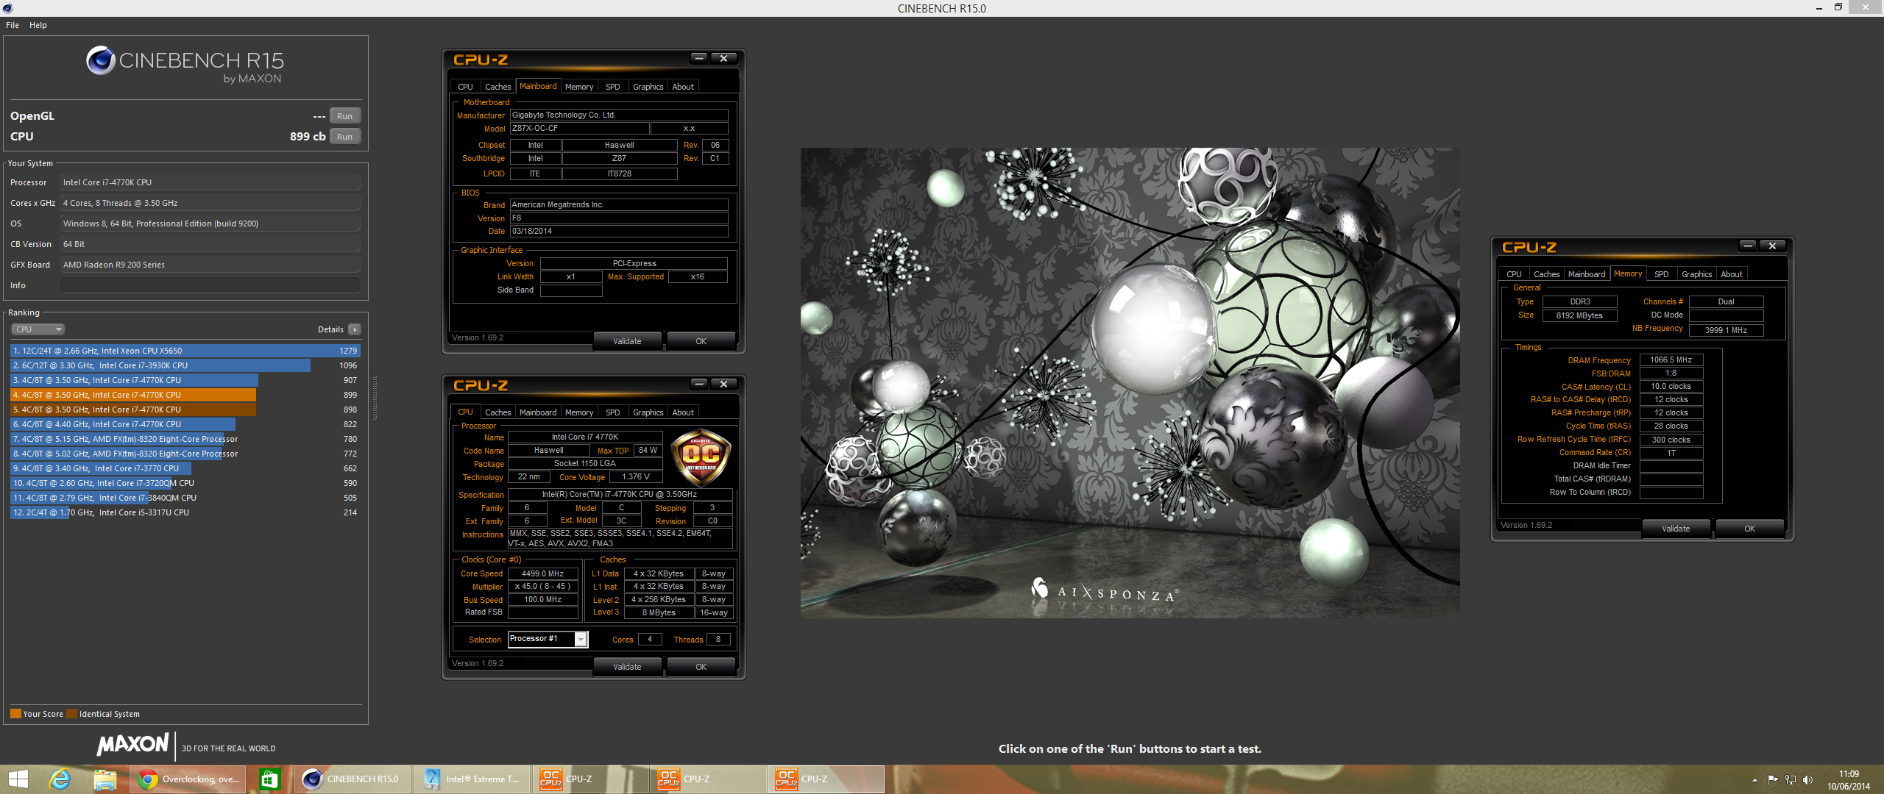Open File Explorer from the taskbar
Image resolution: width=1884 pixels, height=794 pixels.
105,779
